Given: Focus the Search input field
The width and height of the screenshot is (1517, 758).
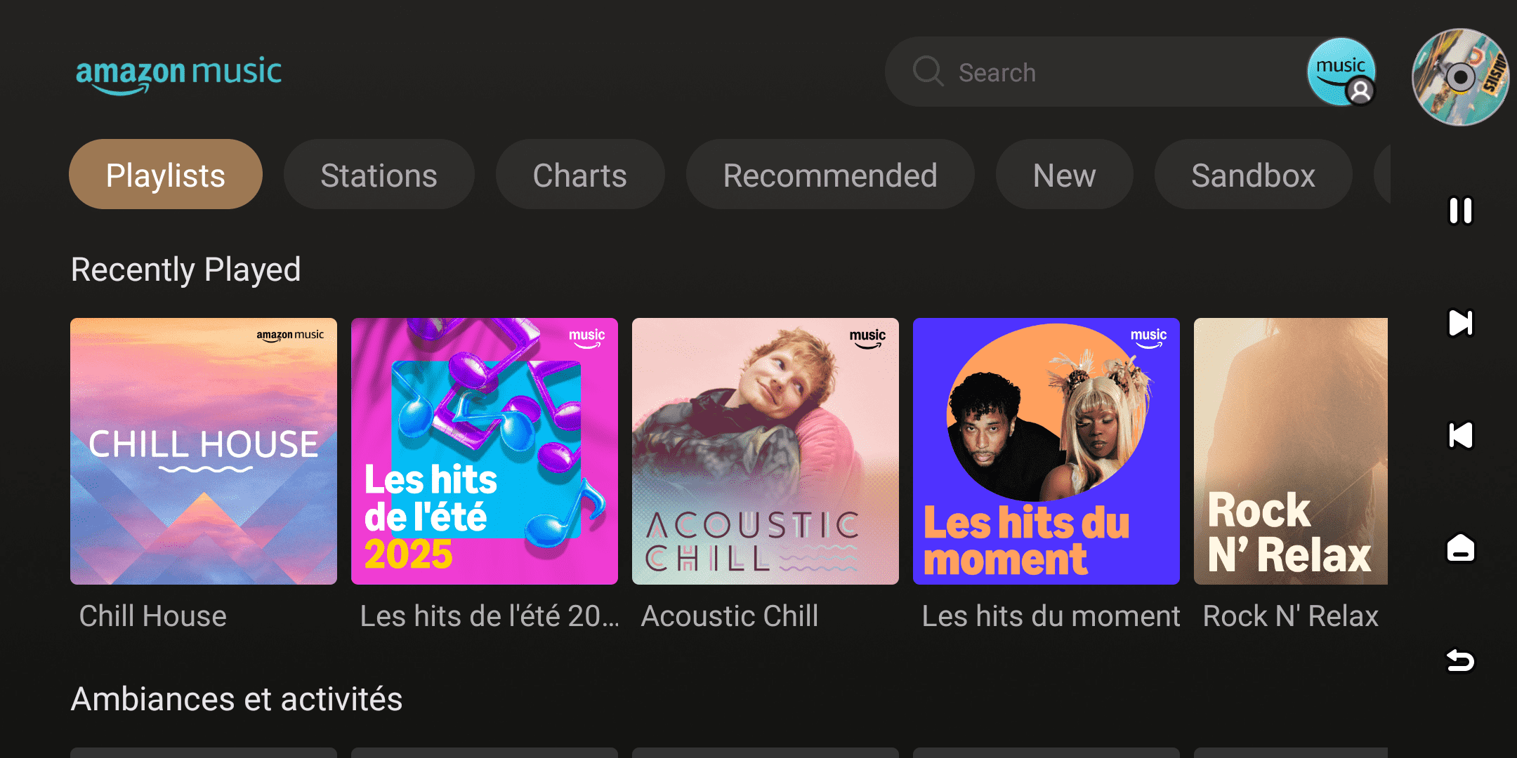Looking at the screenshot, I should tap(1124, 72).
